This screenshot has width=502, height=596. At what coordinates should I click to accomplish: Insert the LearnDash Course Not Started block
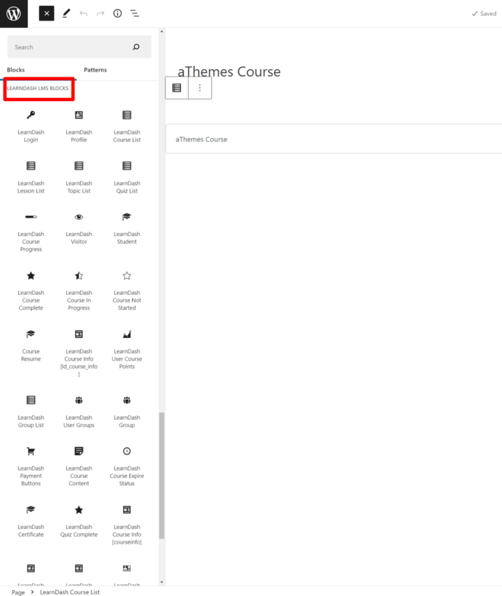(127, 291)
